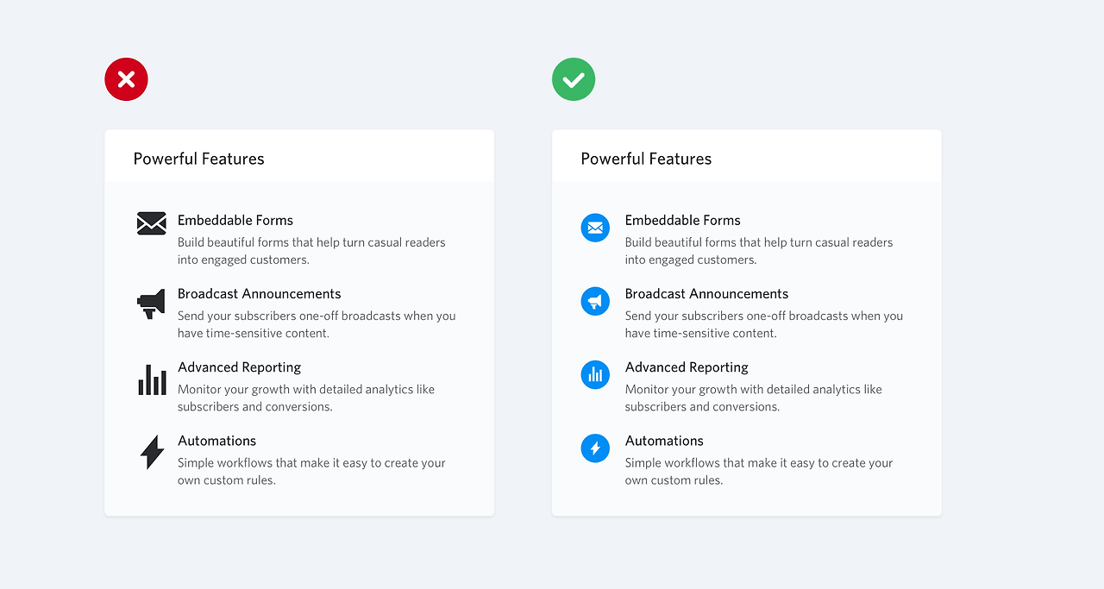The height and width of the screenshot is (589, 1104).
Task: Click the blue circular lightning bolt icon
Action: [595, 448]
